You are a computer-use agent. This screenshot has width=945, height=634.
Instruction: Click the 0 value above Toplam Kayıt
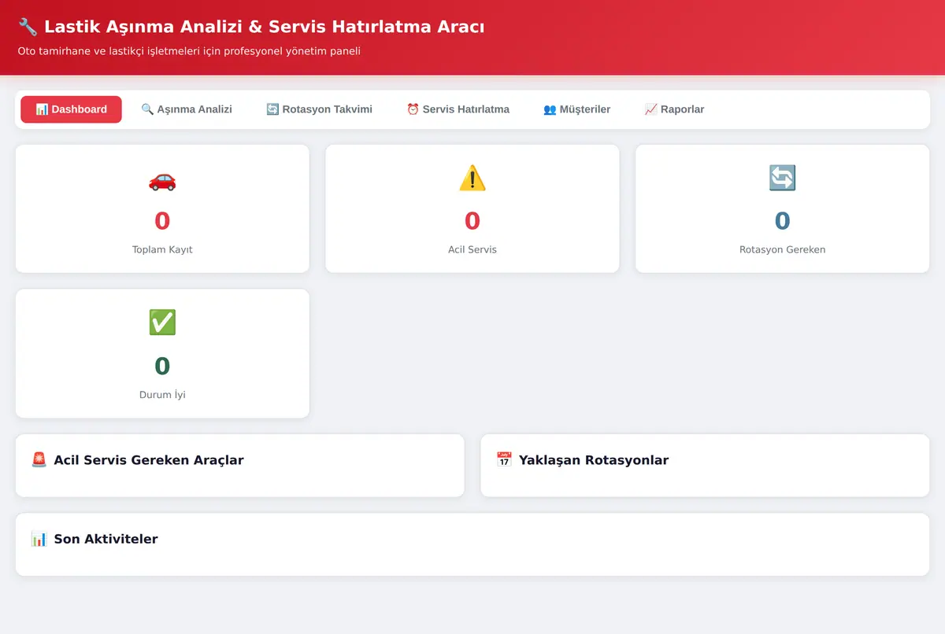tap(162, 221)
